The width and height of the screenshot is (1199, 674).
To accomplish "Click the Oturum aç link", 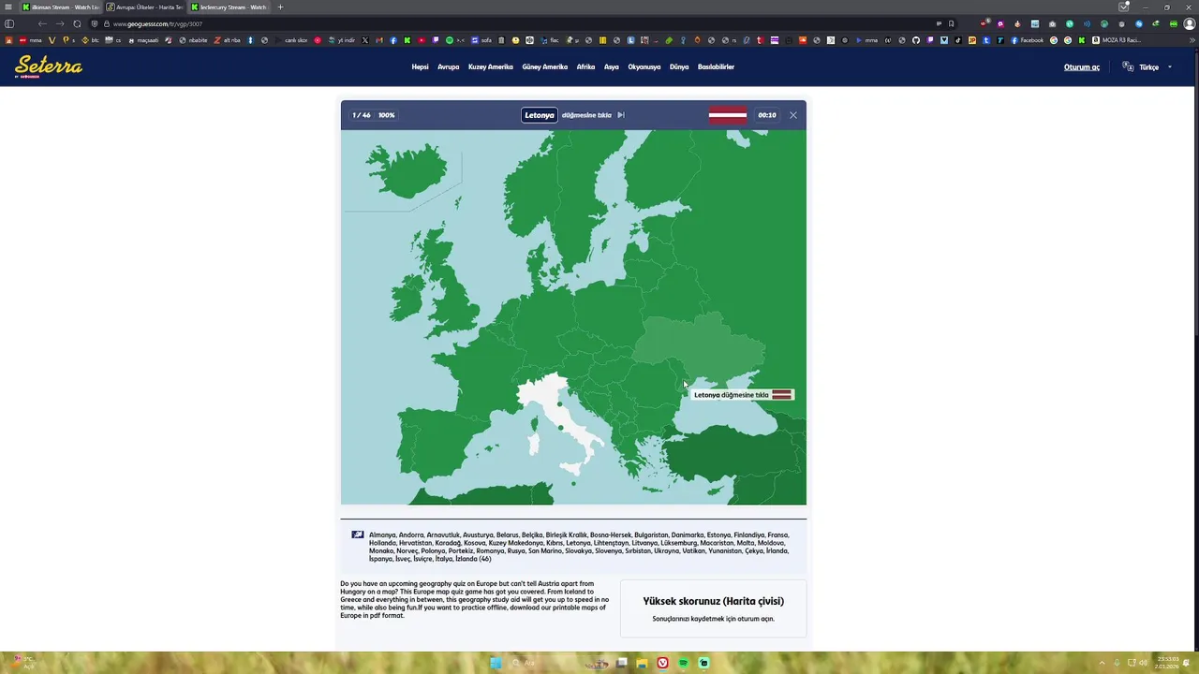I will [1082, 67].
